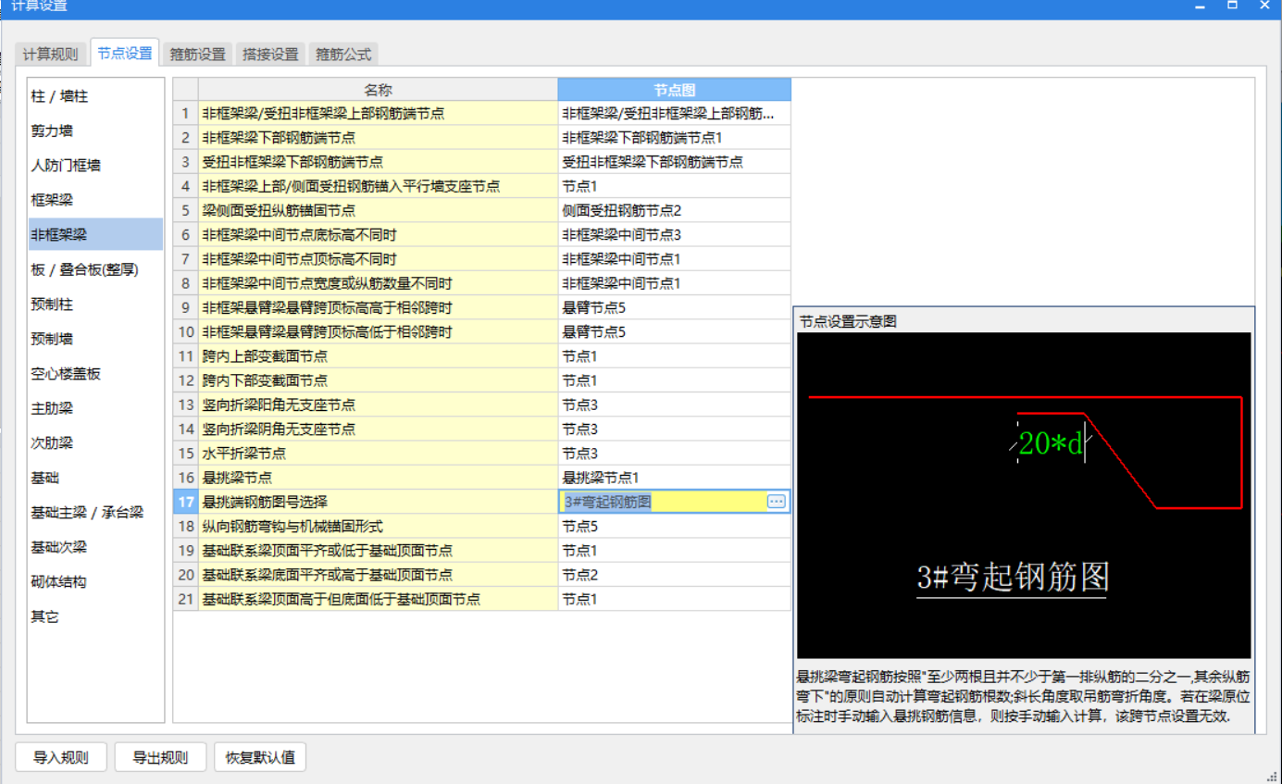Viewport: 1282px width, 784px height.
Task: Select 其它 category
Action: tap(95, 616)
